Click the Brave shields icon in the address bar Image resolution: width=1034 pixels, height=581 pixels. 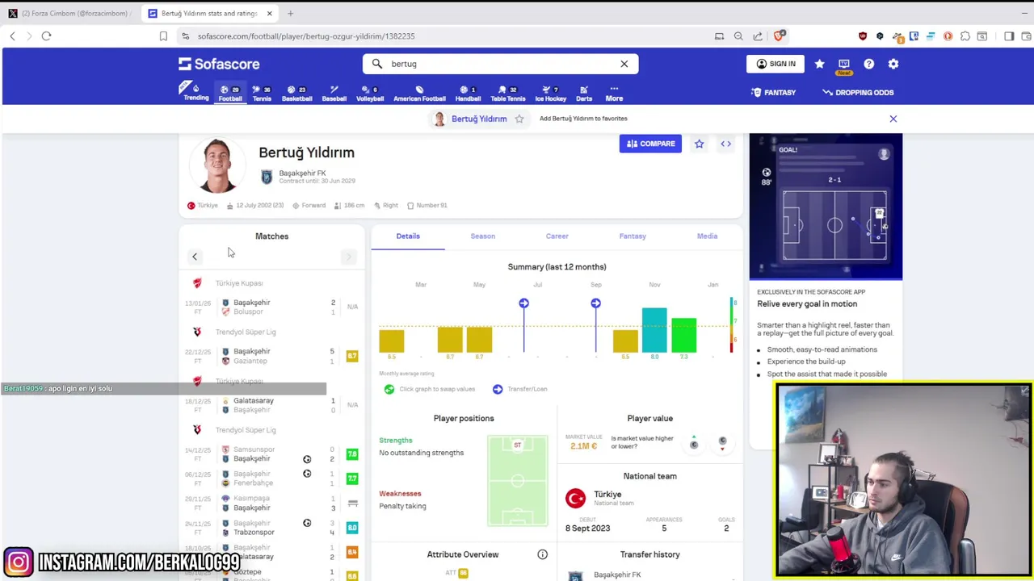[780, 36]
